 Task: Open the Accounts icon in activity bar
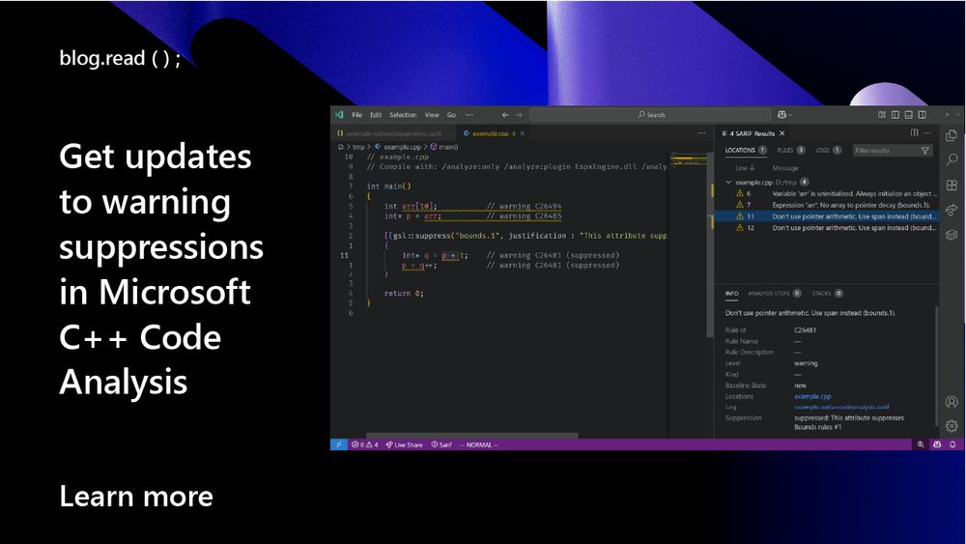coord(952,402)
